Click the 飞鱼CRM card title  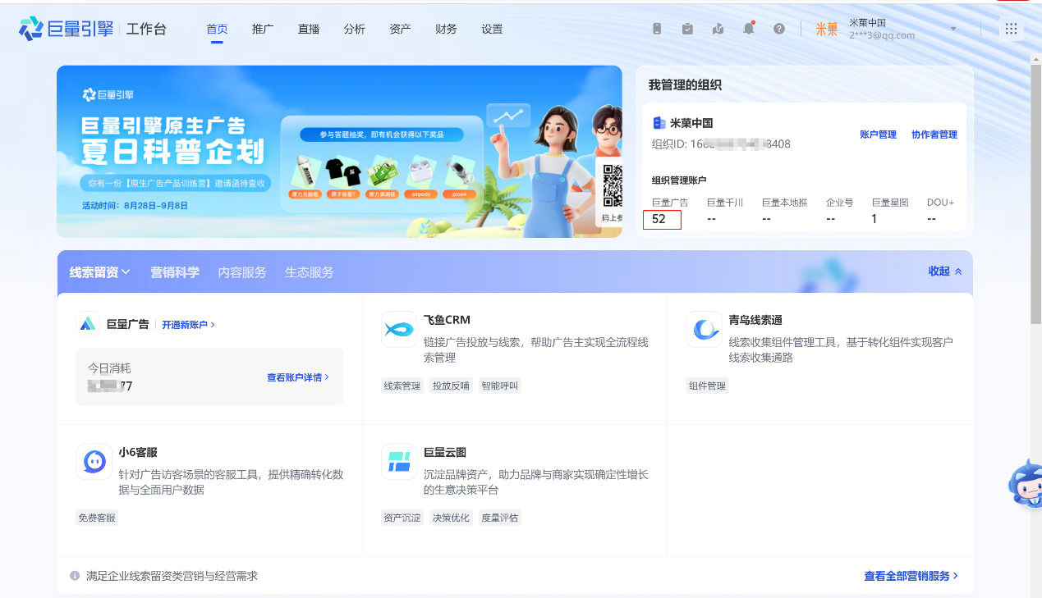(447, 320)
